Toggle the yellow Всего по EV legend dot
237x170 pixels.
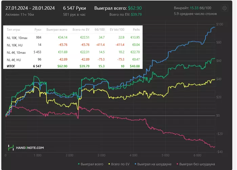coord(109,164)
